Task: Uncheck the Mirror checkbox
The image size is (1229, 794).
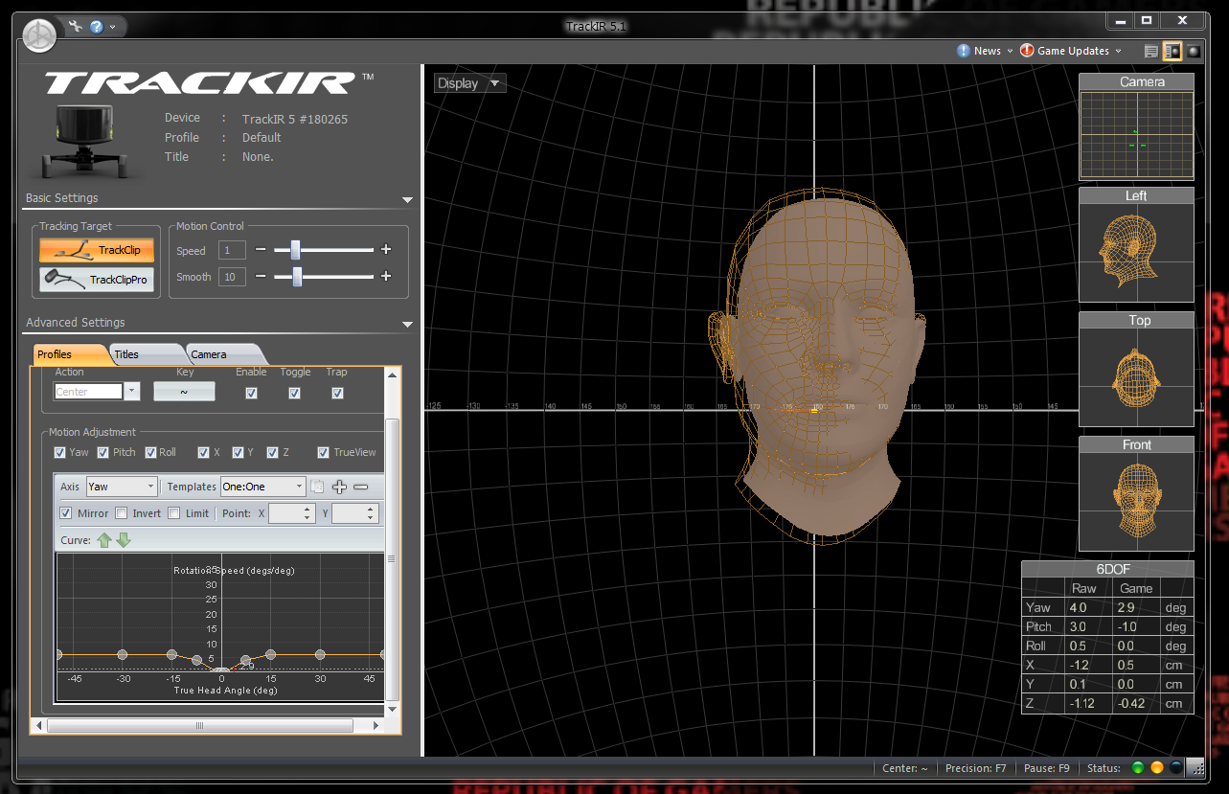Action: pyautogui.click(x=66, y=513)
